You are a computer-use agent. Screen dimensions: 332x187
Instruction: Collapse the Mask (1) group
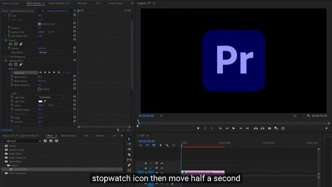(6, 69)
